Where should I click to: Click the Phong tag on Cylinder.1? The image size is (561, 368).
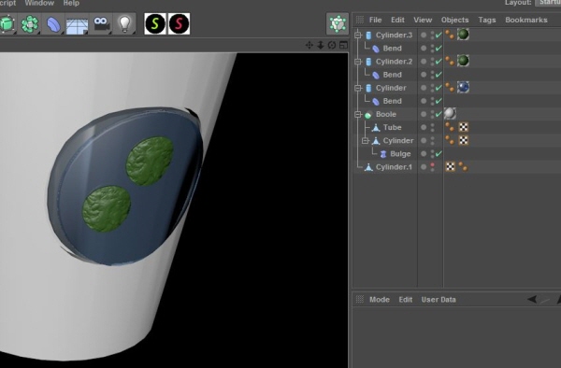[463, 166]
